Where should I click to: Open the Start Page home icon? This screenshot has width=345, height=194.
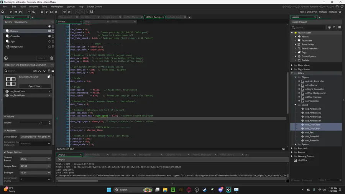[3, 12]
